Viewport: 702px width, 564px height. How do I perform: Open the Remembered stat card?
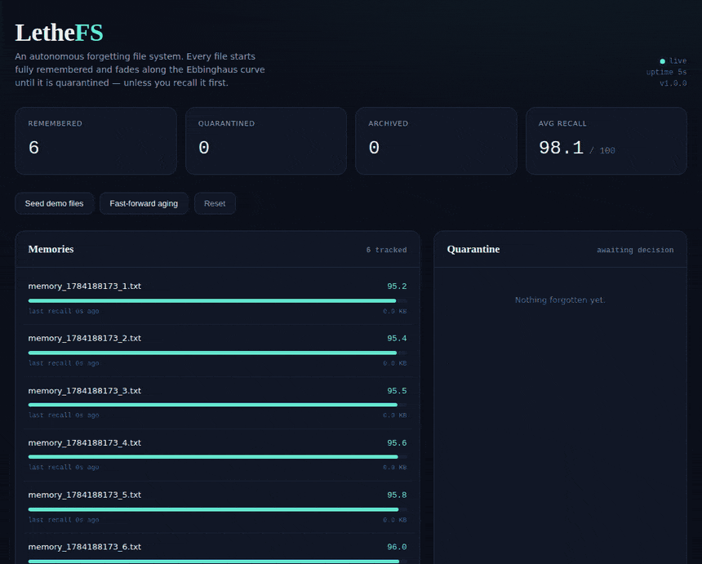pyautogui.click(x=96, y=140)
